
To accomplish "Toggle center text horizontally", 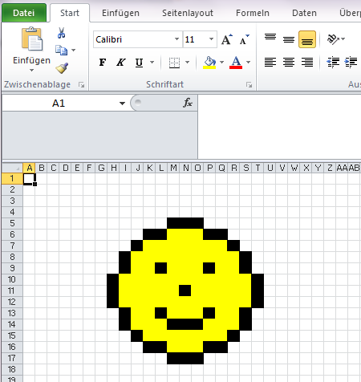I will pos(289,63).
